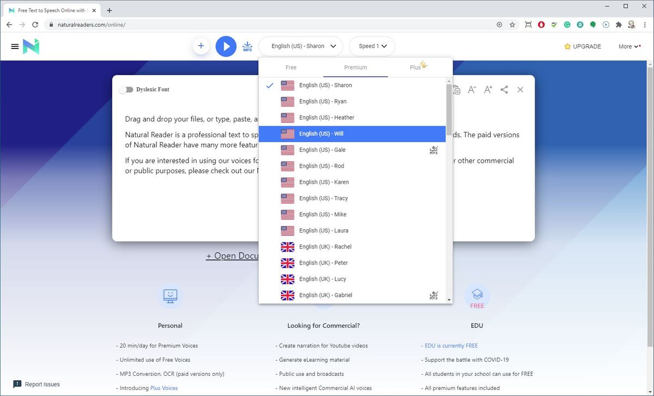The width and height of the screenshot is (654, 396).
Task: Open the English (US) - Sharon voice dropdown
Action: coord(300,46)
